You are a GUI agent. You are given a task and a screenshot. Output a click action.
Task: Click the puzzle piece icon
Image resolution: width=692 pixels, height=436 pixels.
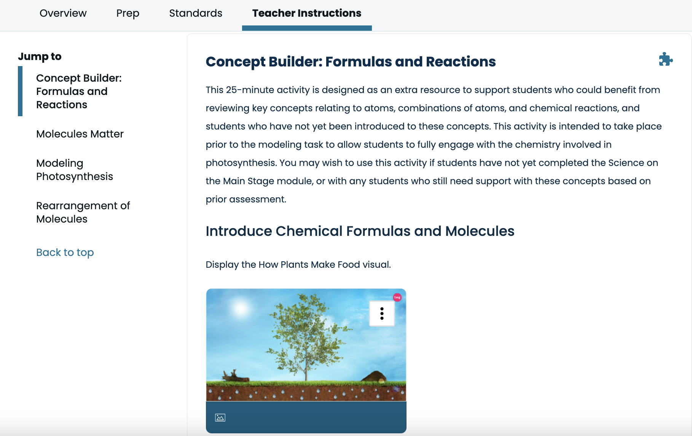tap(666, 59)
